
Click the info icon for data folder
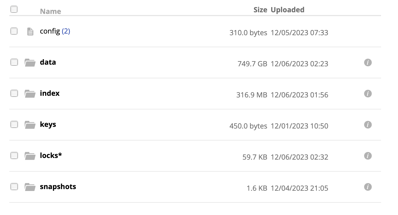[368, 62]
